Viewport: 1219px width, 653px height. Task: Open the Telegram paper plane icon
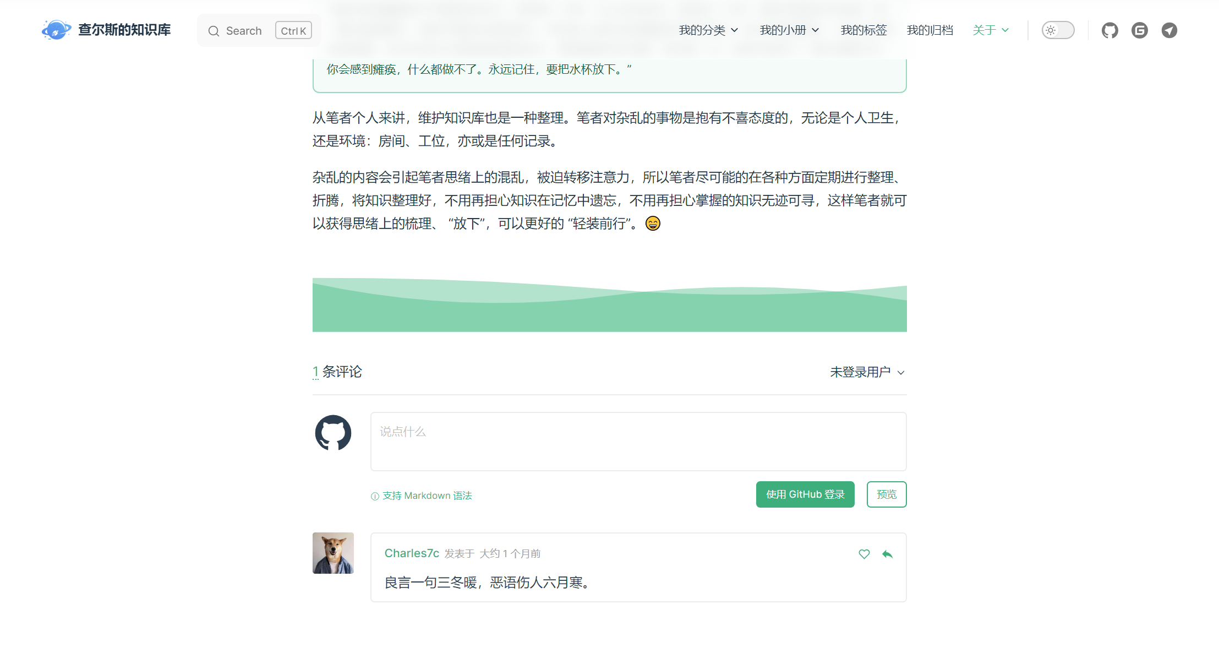(x=1169, y=30)
